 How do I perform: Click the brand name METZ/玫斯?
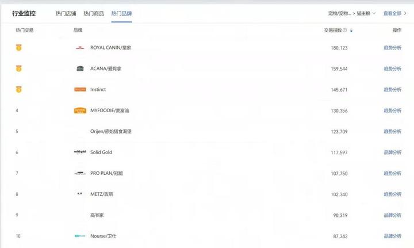[102, 194]
